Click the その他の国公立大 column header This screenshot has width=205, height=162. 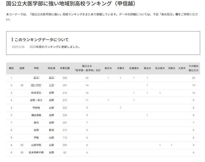194,68
